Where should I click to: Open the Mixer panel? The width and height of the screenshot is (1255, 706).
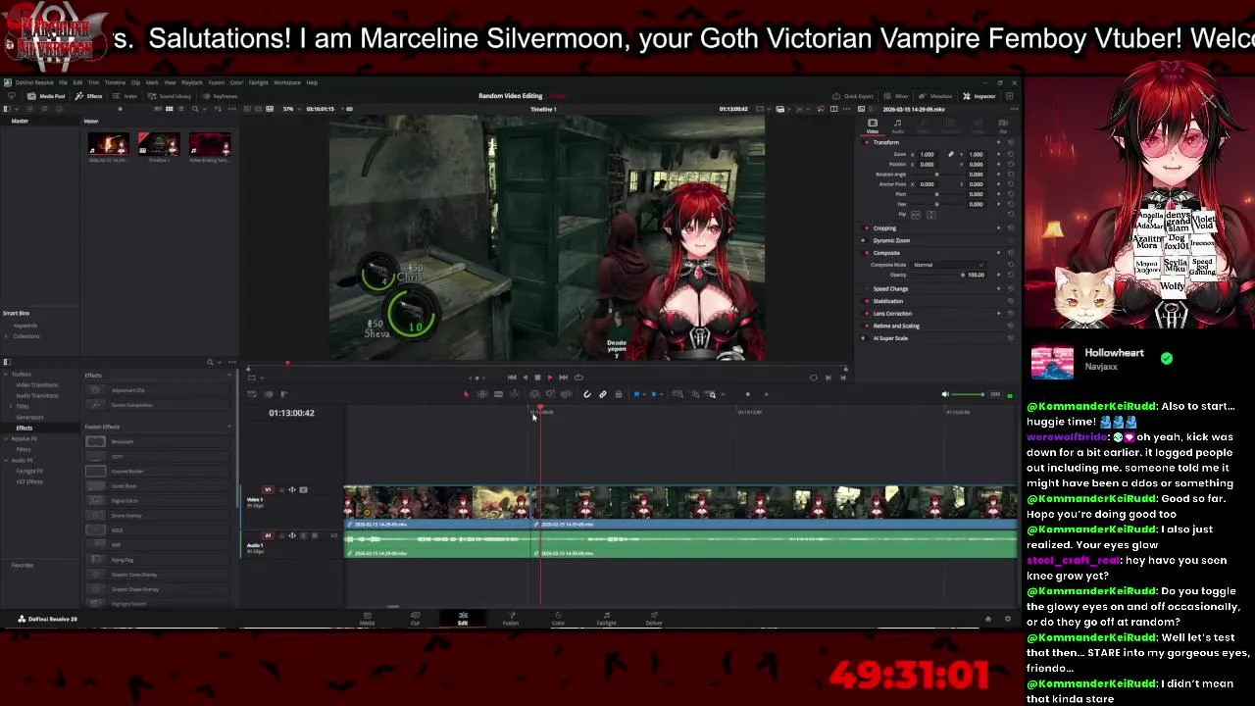[x=896, y=96]
